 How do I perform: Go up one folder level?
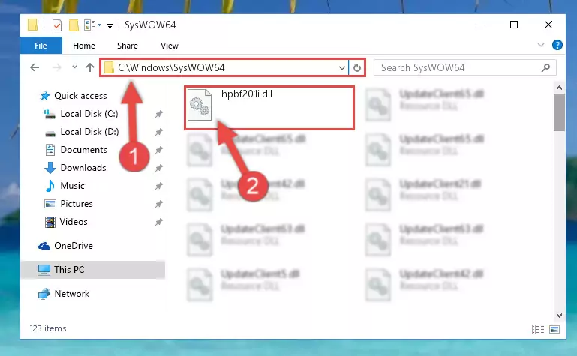coord(90,67)
